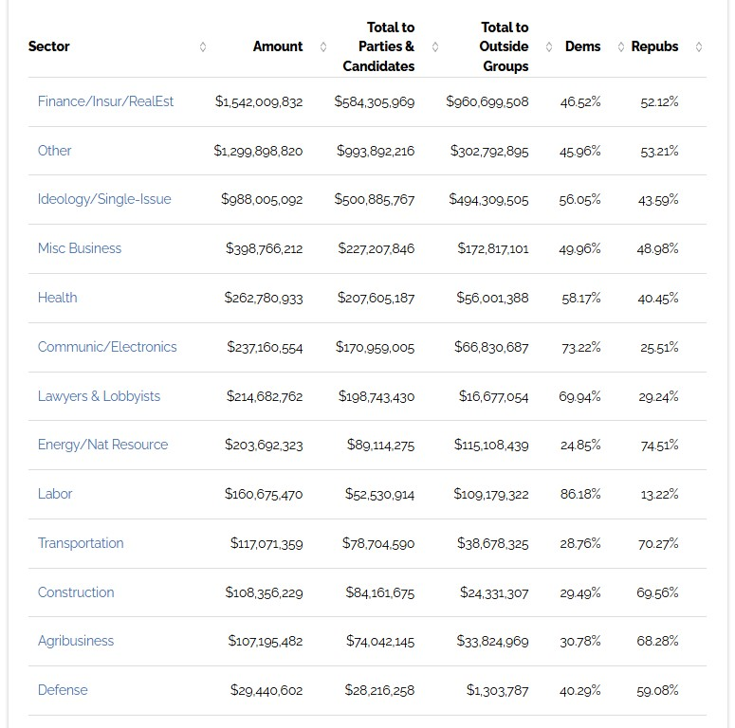View the Construction sector link
Screen dimensions: 735x728
click(76, 592)
